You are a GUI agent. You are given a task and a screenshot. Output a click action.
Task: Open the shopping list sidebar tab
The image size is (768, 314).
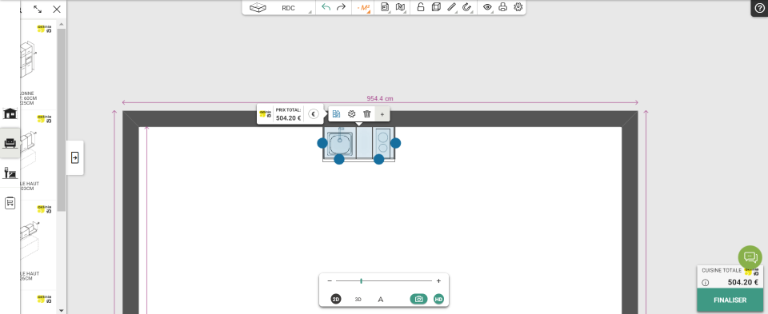10,203
